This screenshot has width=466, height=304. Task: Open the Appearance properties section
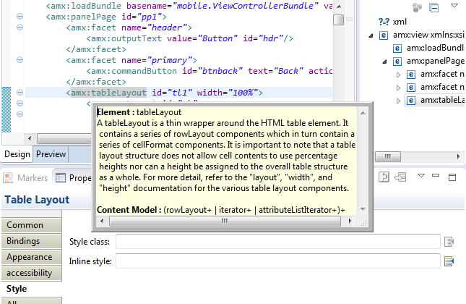[x=32, y=257]
